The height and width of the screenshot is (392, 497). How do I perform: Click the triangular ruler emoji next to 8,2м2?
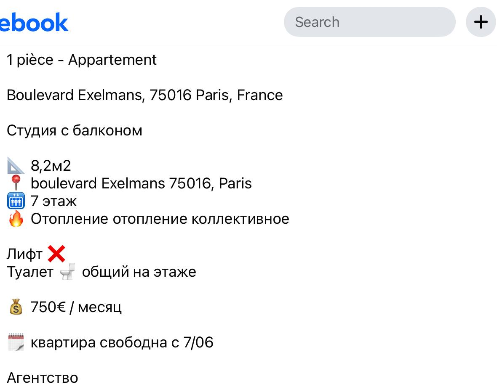tap(16, 166)
